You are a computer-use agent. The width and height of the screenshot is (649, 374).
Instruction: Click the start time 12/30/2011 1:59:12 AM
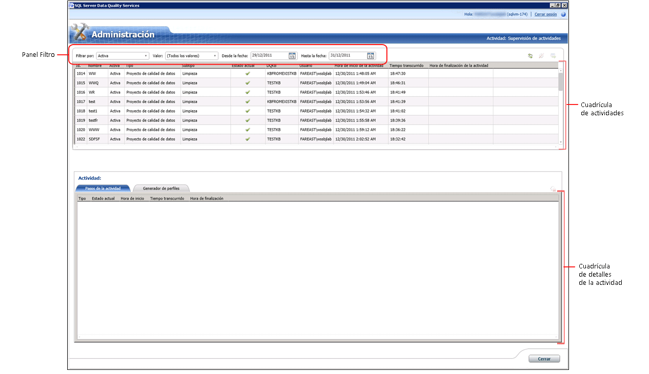click(x=356, y=130)
